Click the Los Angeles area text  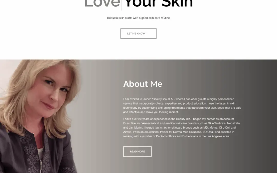click(218, 136)
